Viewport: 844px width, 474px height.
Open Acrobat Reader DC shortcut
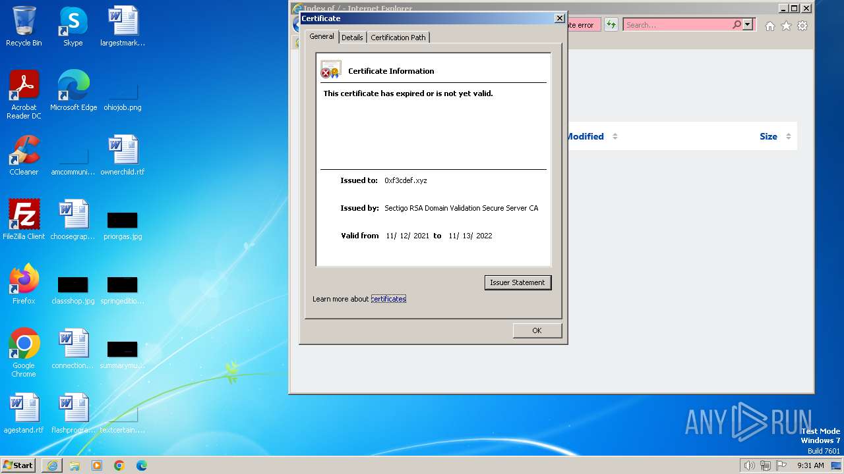pyautogui.click(x=24, y=95)
